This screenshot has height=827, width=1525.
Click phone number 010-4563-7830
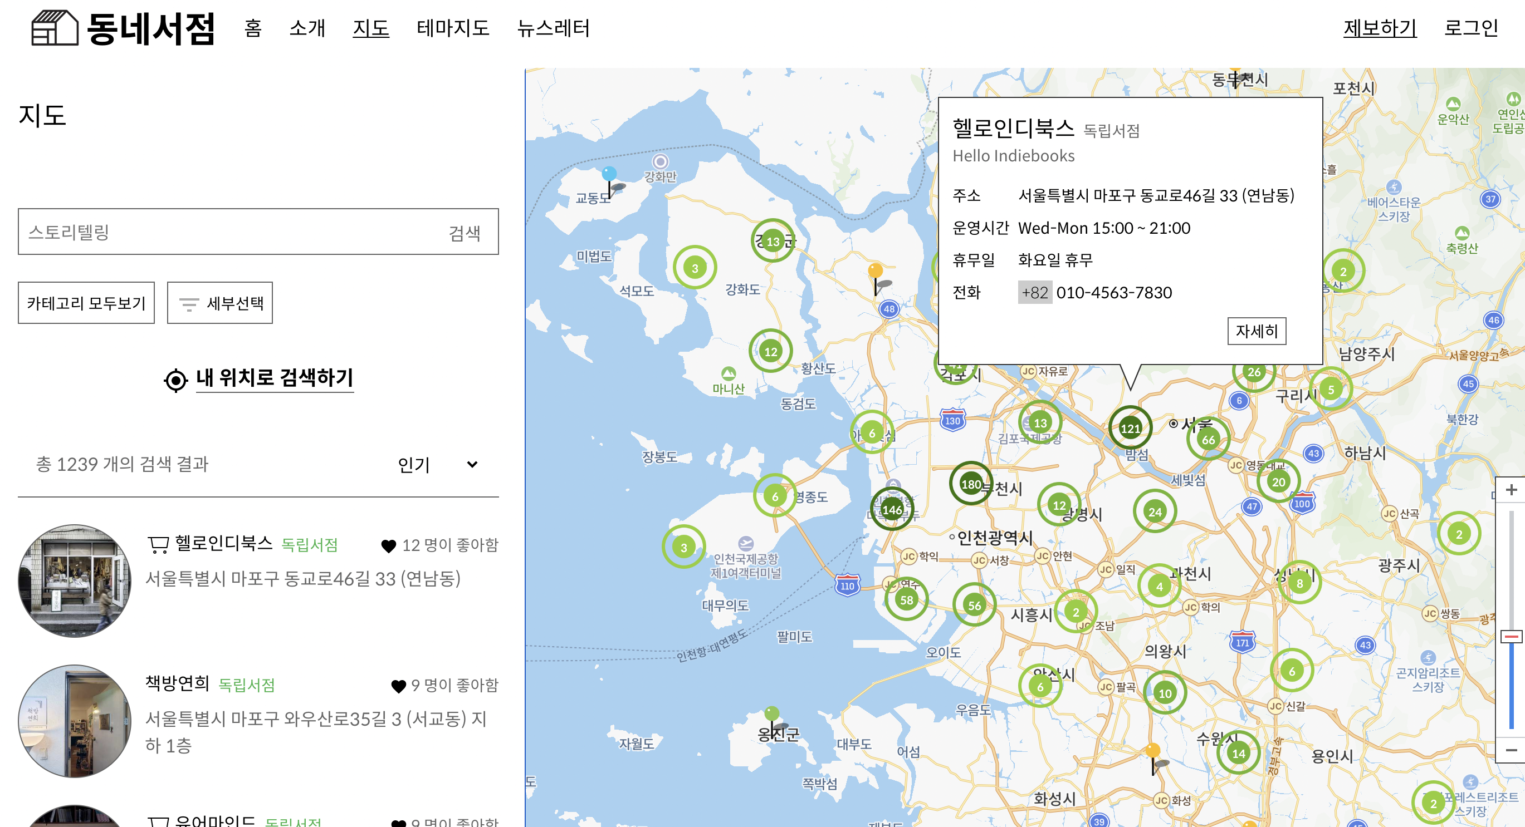click(1113, 292)
